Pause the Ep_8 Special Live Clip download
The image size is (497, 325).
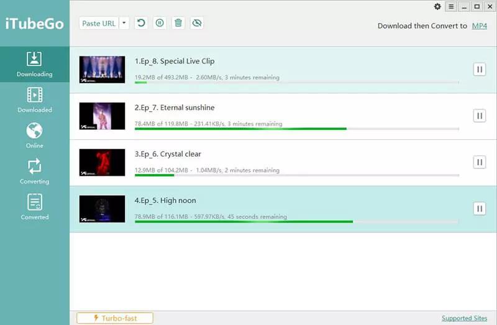[480, 70]
